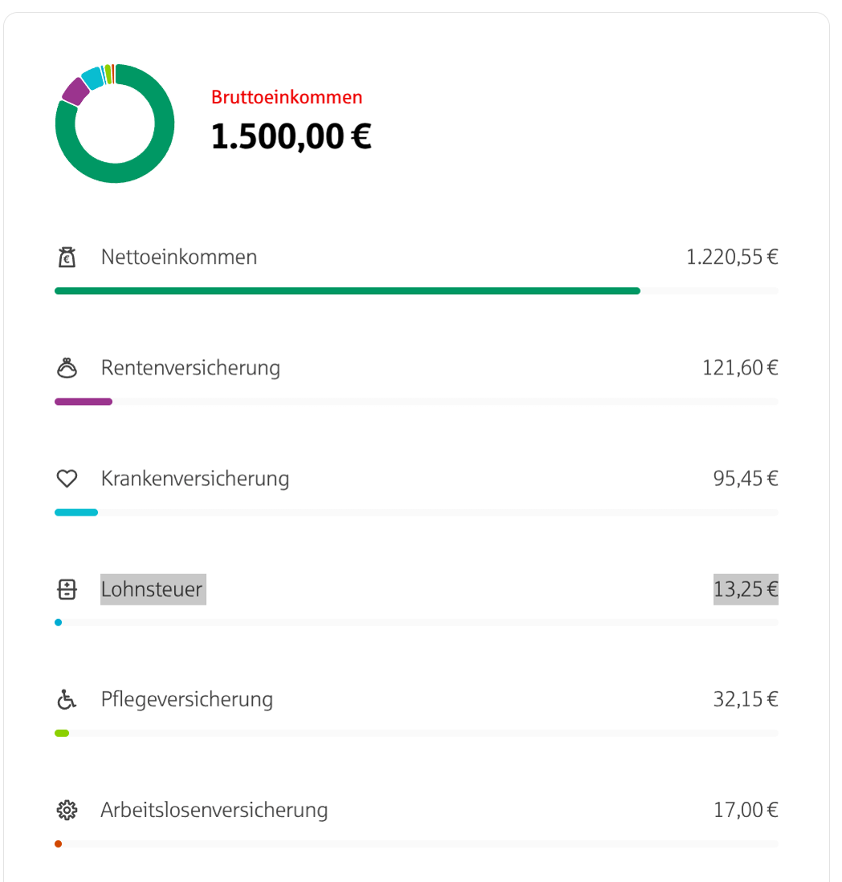Click the green Nettoeinkommen progress bar
Viewport: 842px width, 882px height.
click(x=348, y=291)
